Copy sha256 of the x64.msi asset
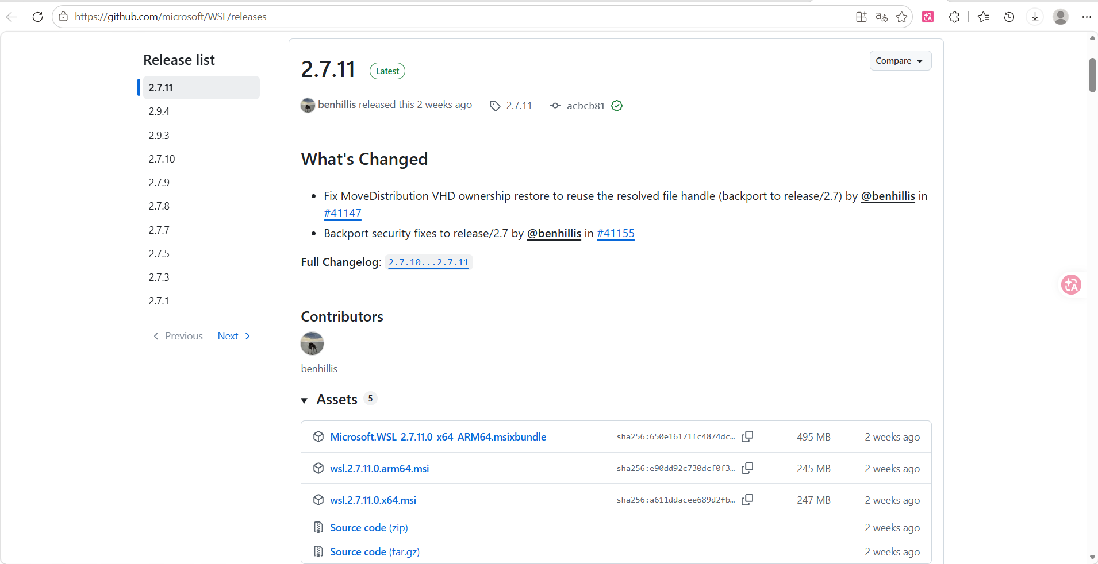 point(747,500)
